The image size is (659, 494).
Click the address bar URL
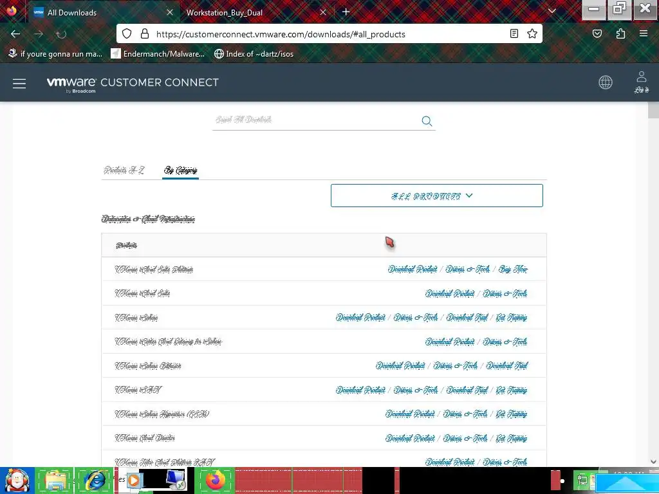point(281,34)
